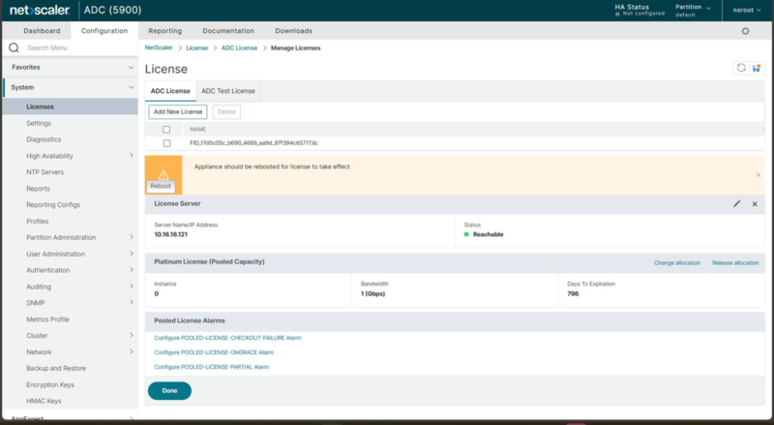Image resolution: width=774 pixels, height=425 pixels.
Task: Open Encryption Keys in sidebar
Action: click(x=50, y=384)
